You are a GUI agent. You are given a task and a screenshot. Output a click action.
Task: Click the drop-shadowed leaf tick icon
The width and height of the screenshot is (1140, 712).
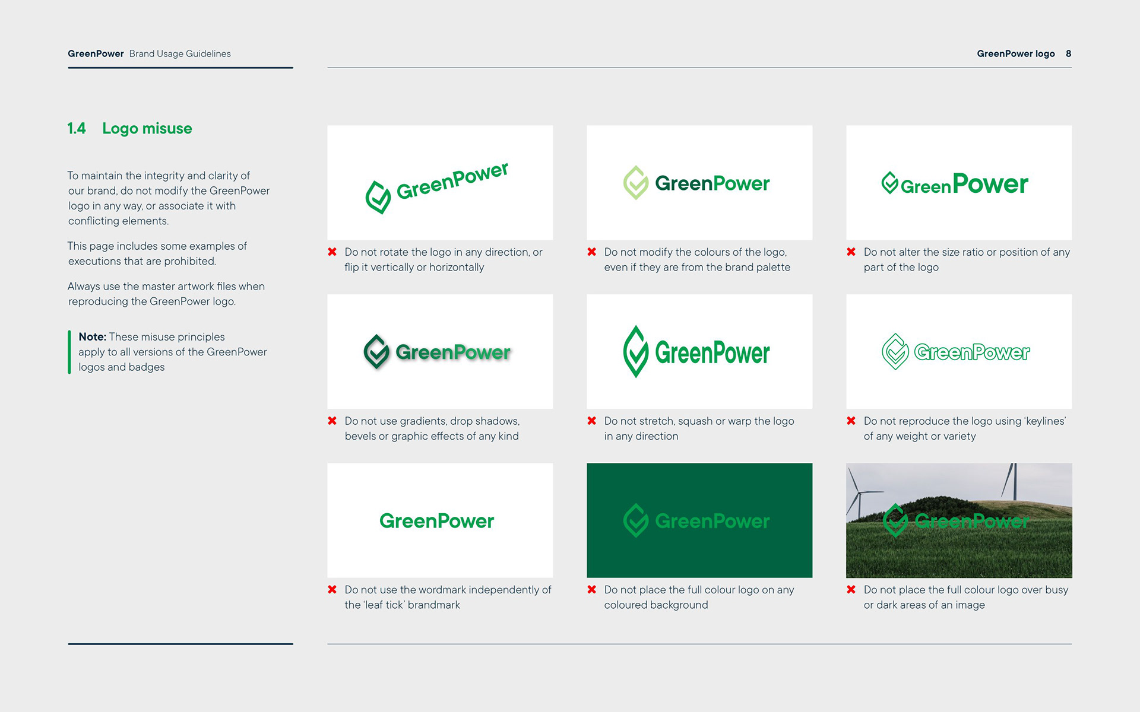376,351
